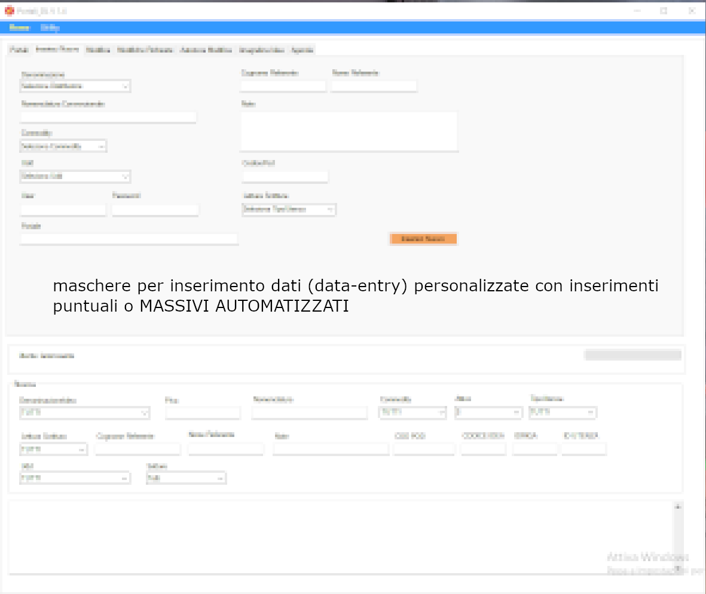Click the red app icon in title bar
Image resolution: width=706 pixels, height=594 pixels.
point(9,11)
